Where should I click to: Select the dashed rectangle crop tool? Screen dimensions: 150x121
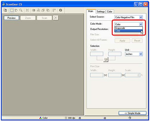coord(12,10)
